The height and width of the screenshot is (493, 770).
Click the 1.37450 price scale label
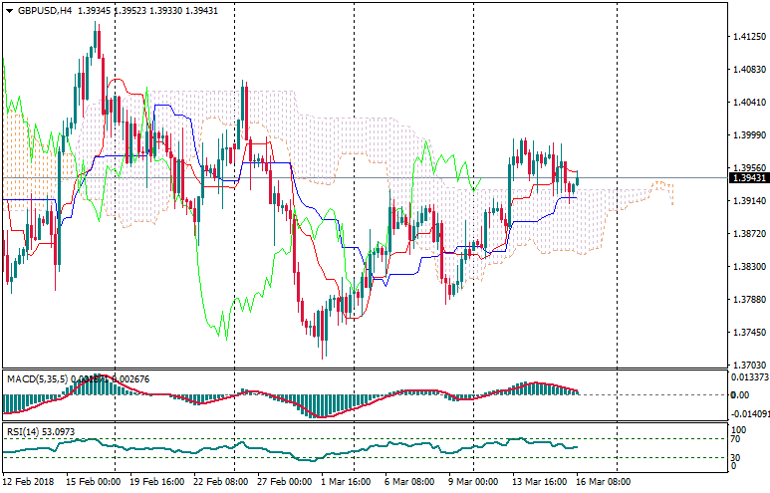pyautogui.click(x=747, y=333)
